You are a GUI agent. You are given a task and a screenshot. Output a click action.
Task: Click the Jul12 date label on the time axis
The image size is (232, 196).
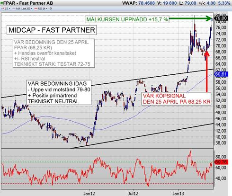coord(133,193)
